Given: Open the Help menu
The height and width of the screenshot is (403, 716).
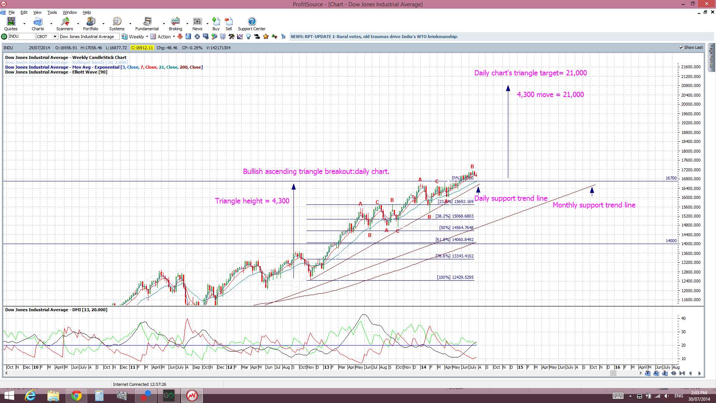Looking at the screenshot, I should [x=87, y=12].
